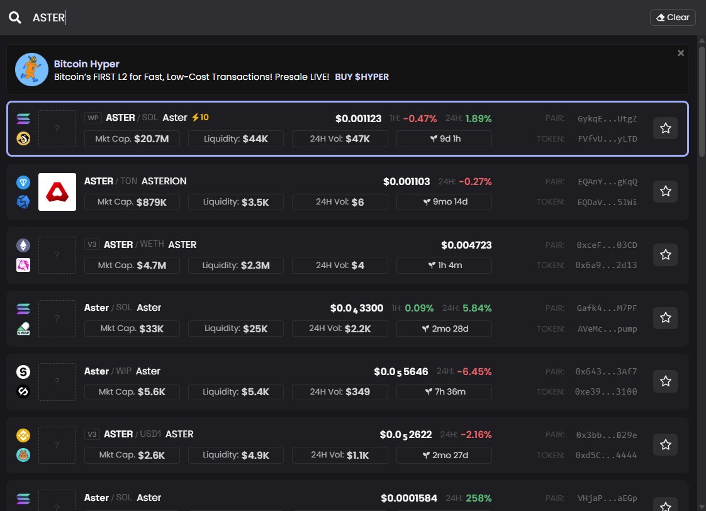Open the ASTERION red logo thumbnail
This screenshot has height=511, width=706.
pyautogui.click(x=57, y=192)
